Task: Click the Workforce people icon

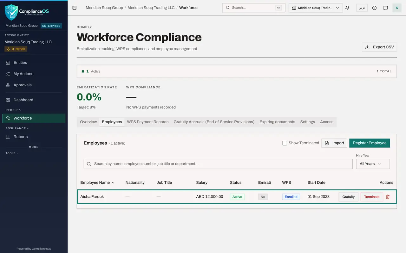Action: (8, 118)
